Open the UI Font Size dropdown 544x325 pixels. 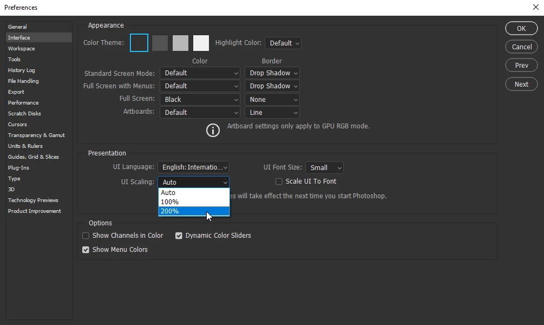[324, 168]
